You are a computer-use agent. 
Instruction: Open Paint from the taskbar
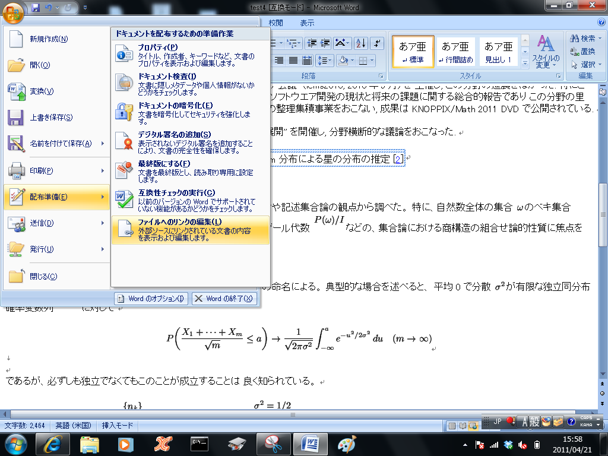click(x=347, y=444)
